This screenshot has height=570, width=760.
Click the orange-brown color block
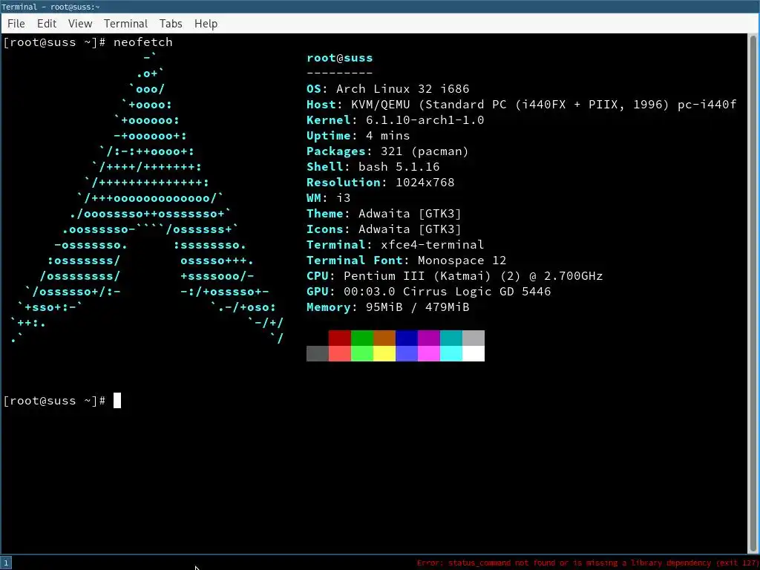tap(384, 338)
